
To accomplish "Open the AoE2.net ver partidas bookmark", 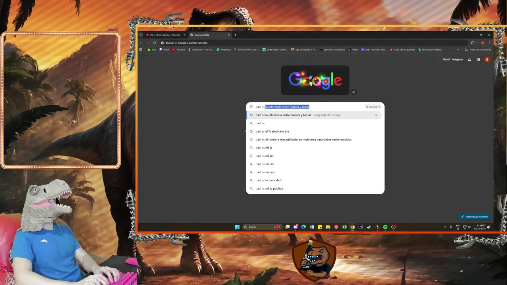I will (402, 49).
